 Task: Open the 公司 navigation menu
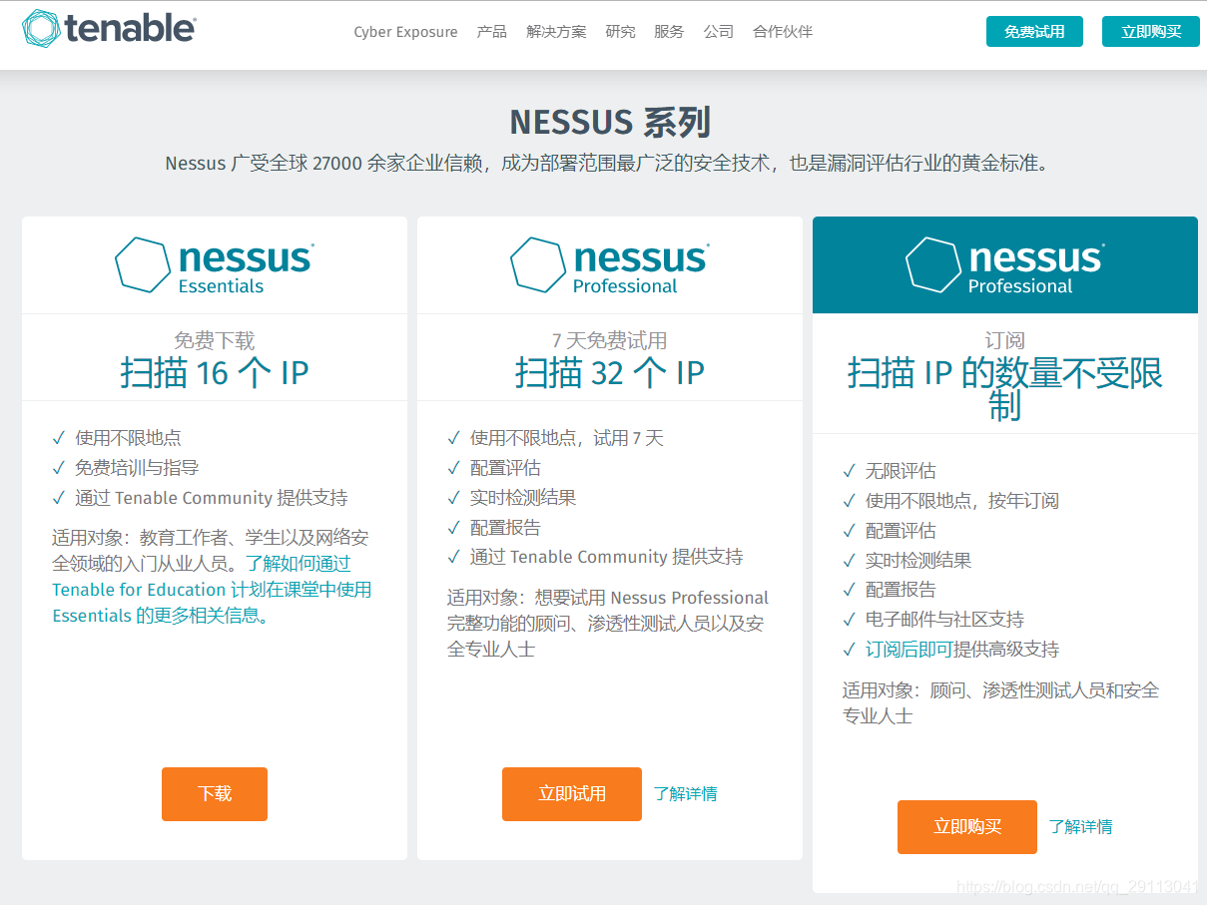point(718,32)
